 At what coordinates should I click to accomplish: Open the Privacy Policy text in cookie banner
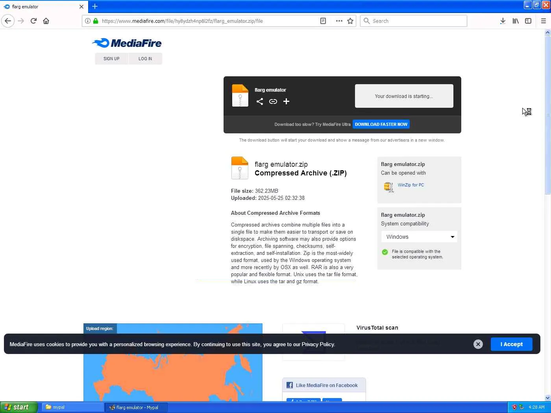tap(318, 344)
